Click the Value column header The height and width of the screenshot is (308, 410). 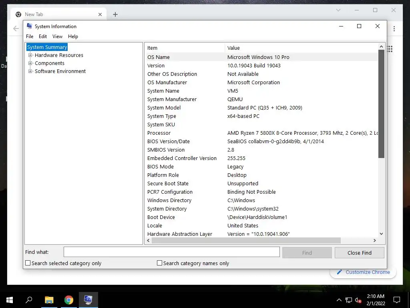point(301,48)
